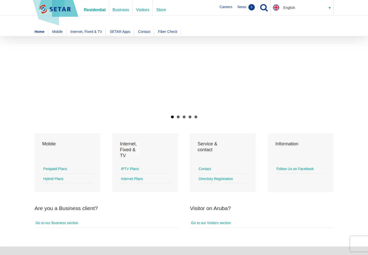Open Postpaid Plans link
The width and height of the screenshot is (368, 255).
55,169
